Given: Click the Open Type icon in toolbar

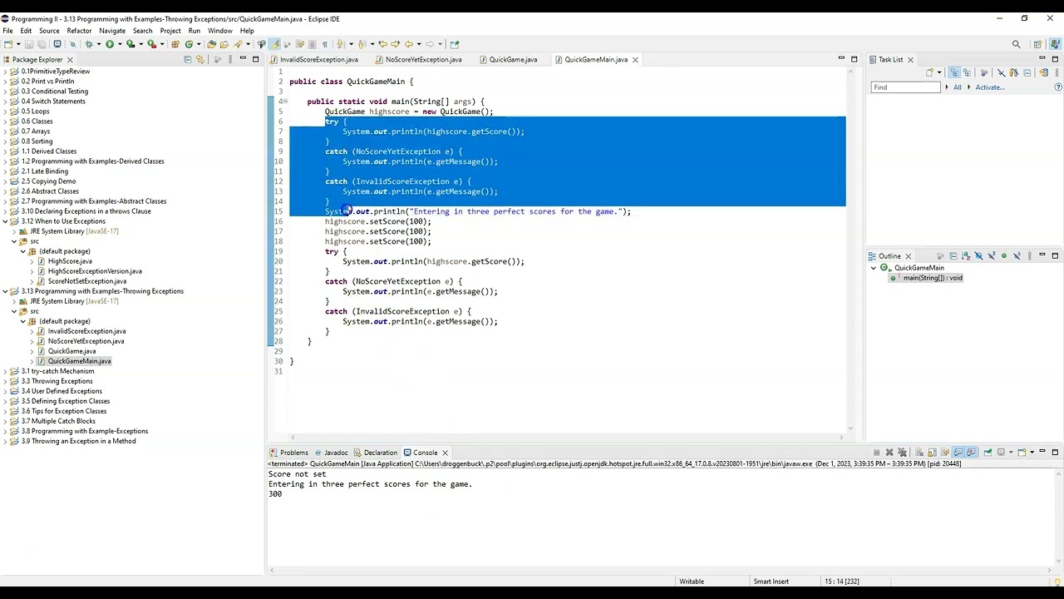Looking at the screenshot, I should pyautogui.click(x=211, y=44).
